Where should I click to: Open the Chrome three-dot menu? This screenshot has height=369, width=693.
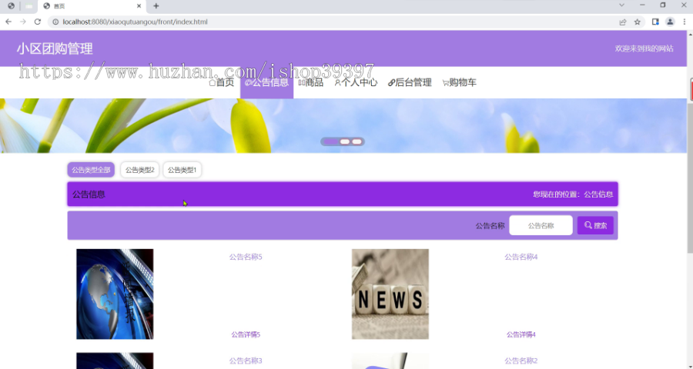click(685, 22)
